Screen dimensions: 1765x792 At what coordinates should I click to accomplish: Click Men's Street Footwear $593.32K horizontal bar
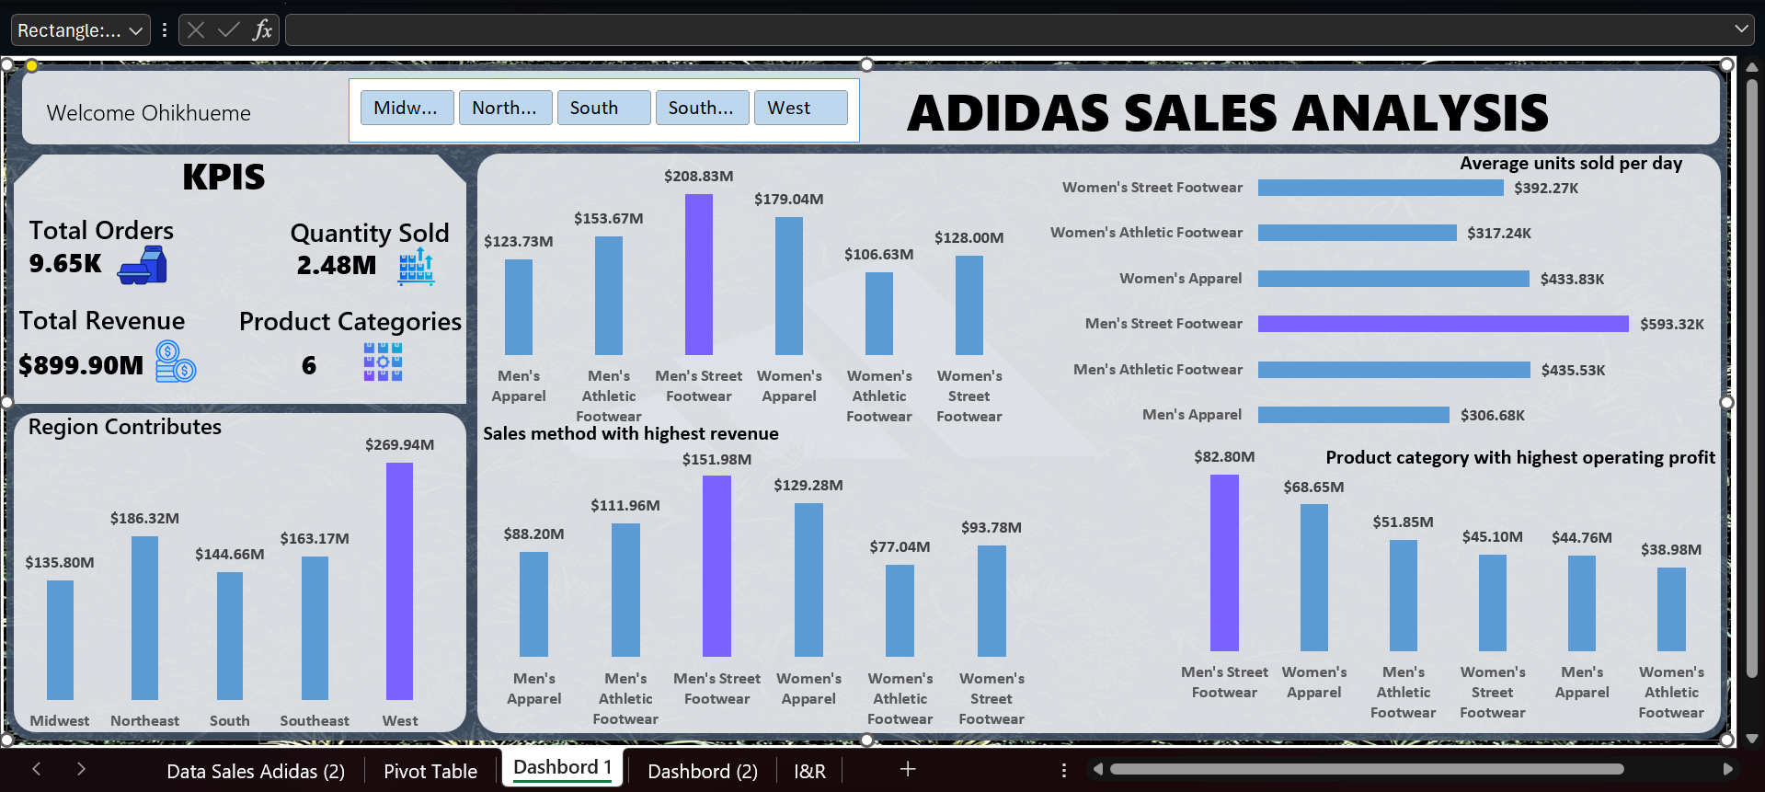click(1443, 324)
